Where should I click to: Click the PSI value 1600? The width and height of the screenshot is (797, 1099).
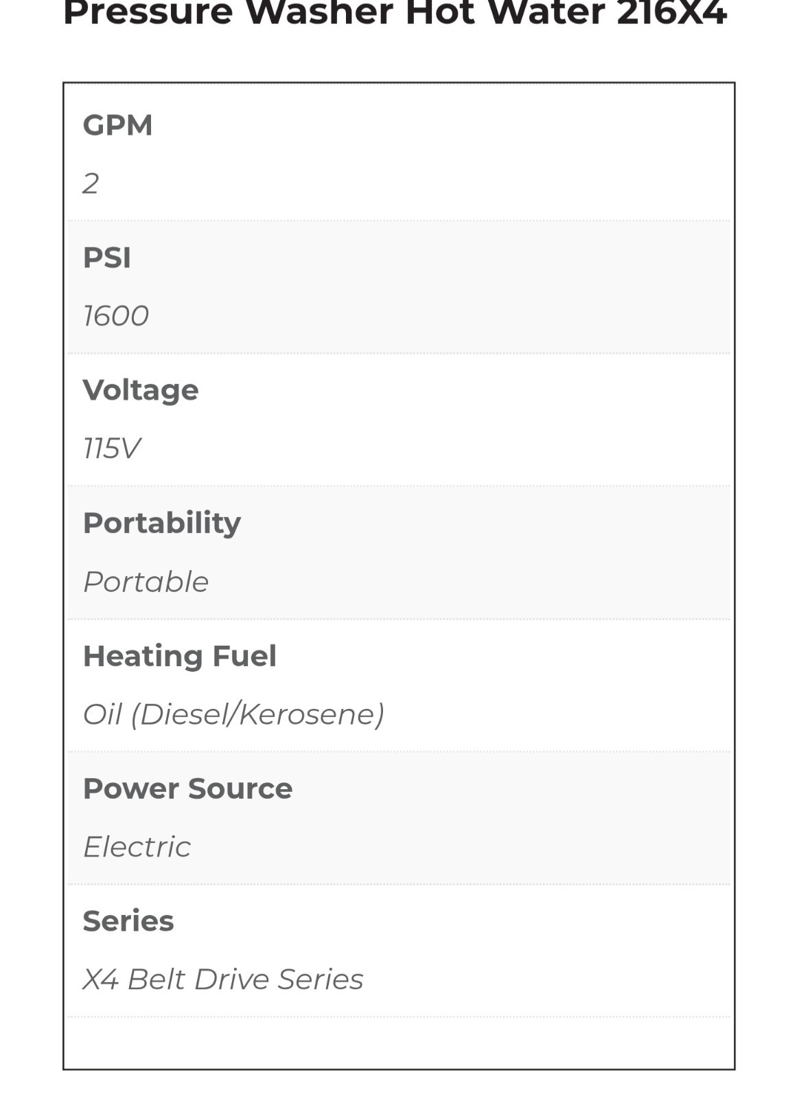[x=115, y=316]
